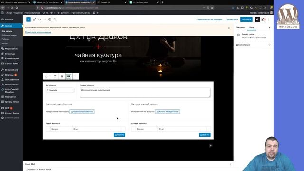Close the settings sidebar panel X

point(269,27)
